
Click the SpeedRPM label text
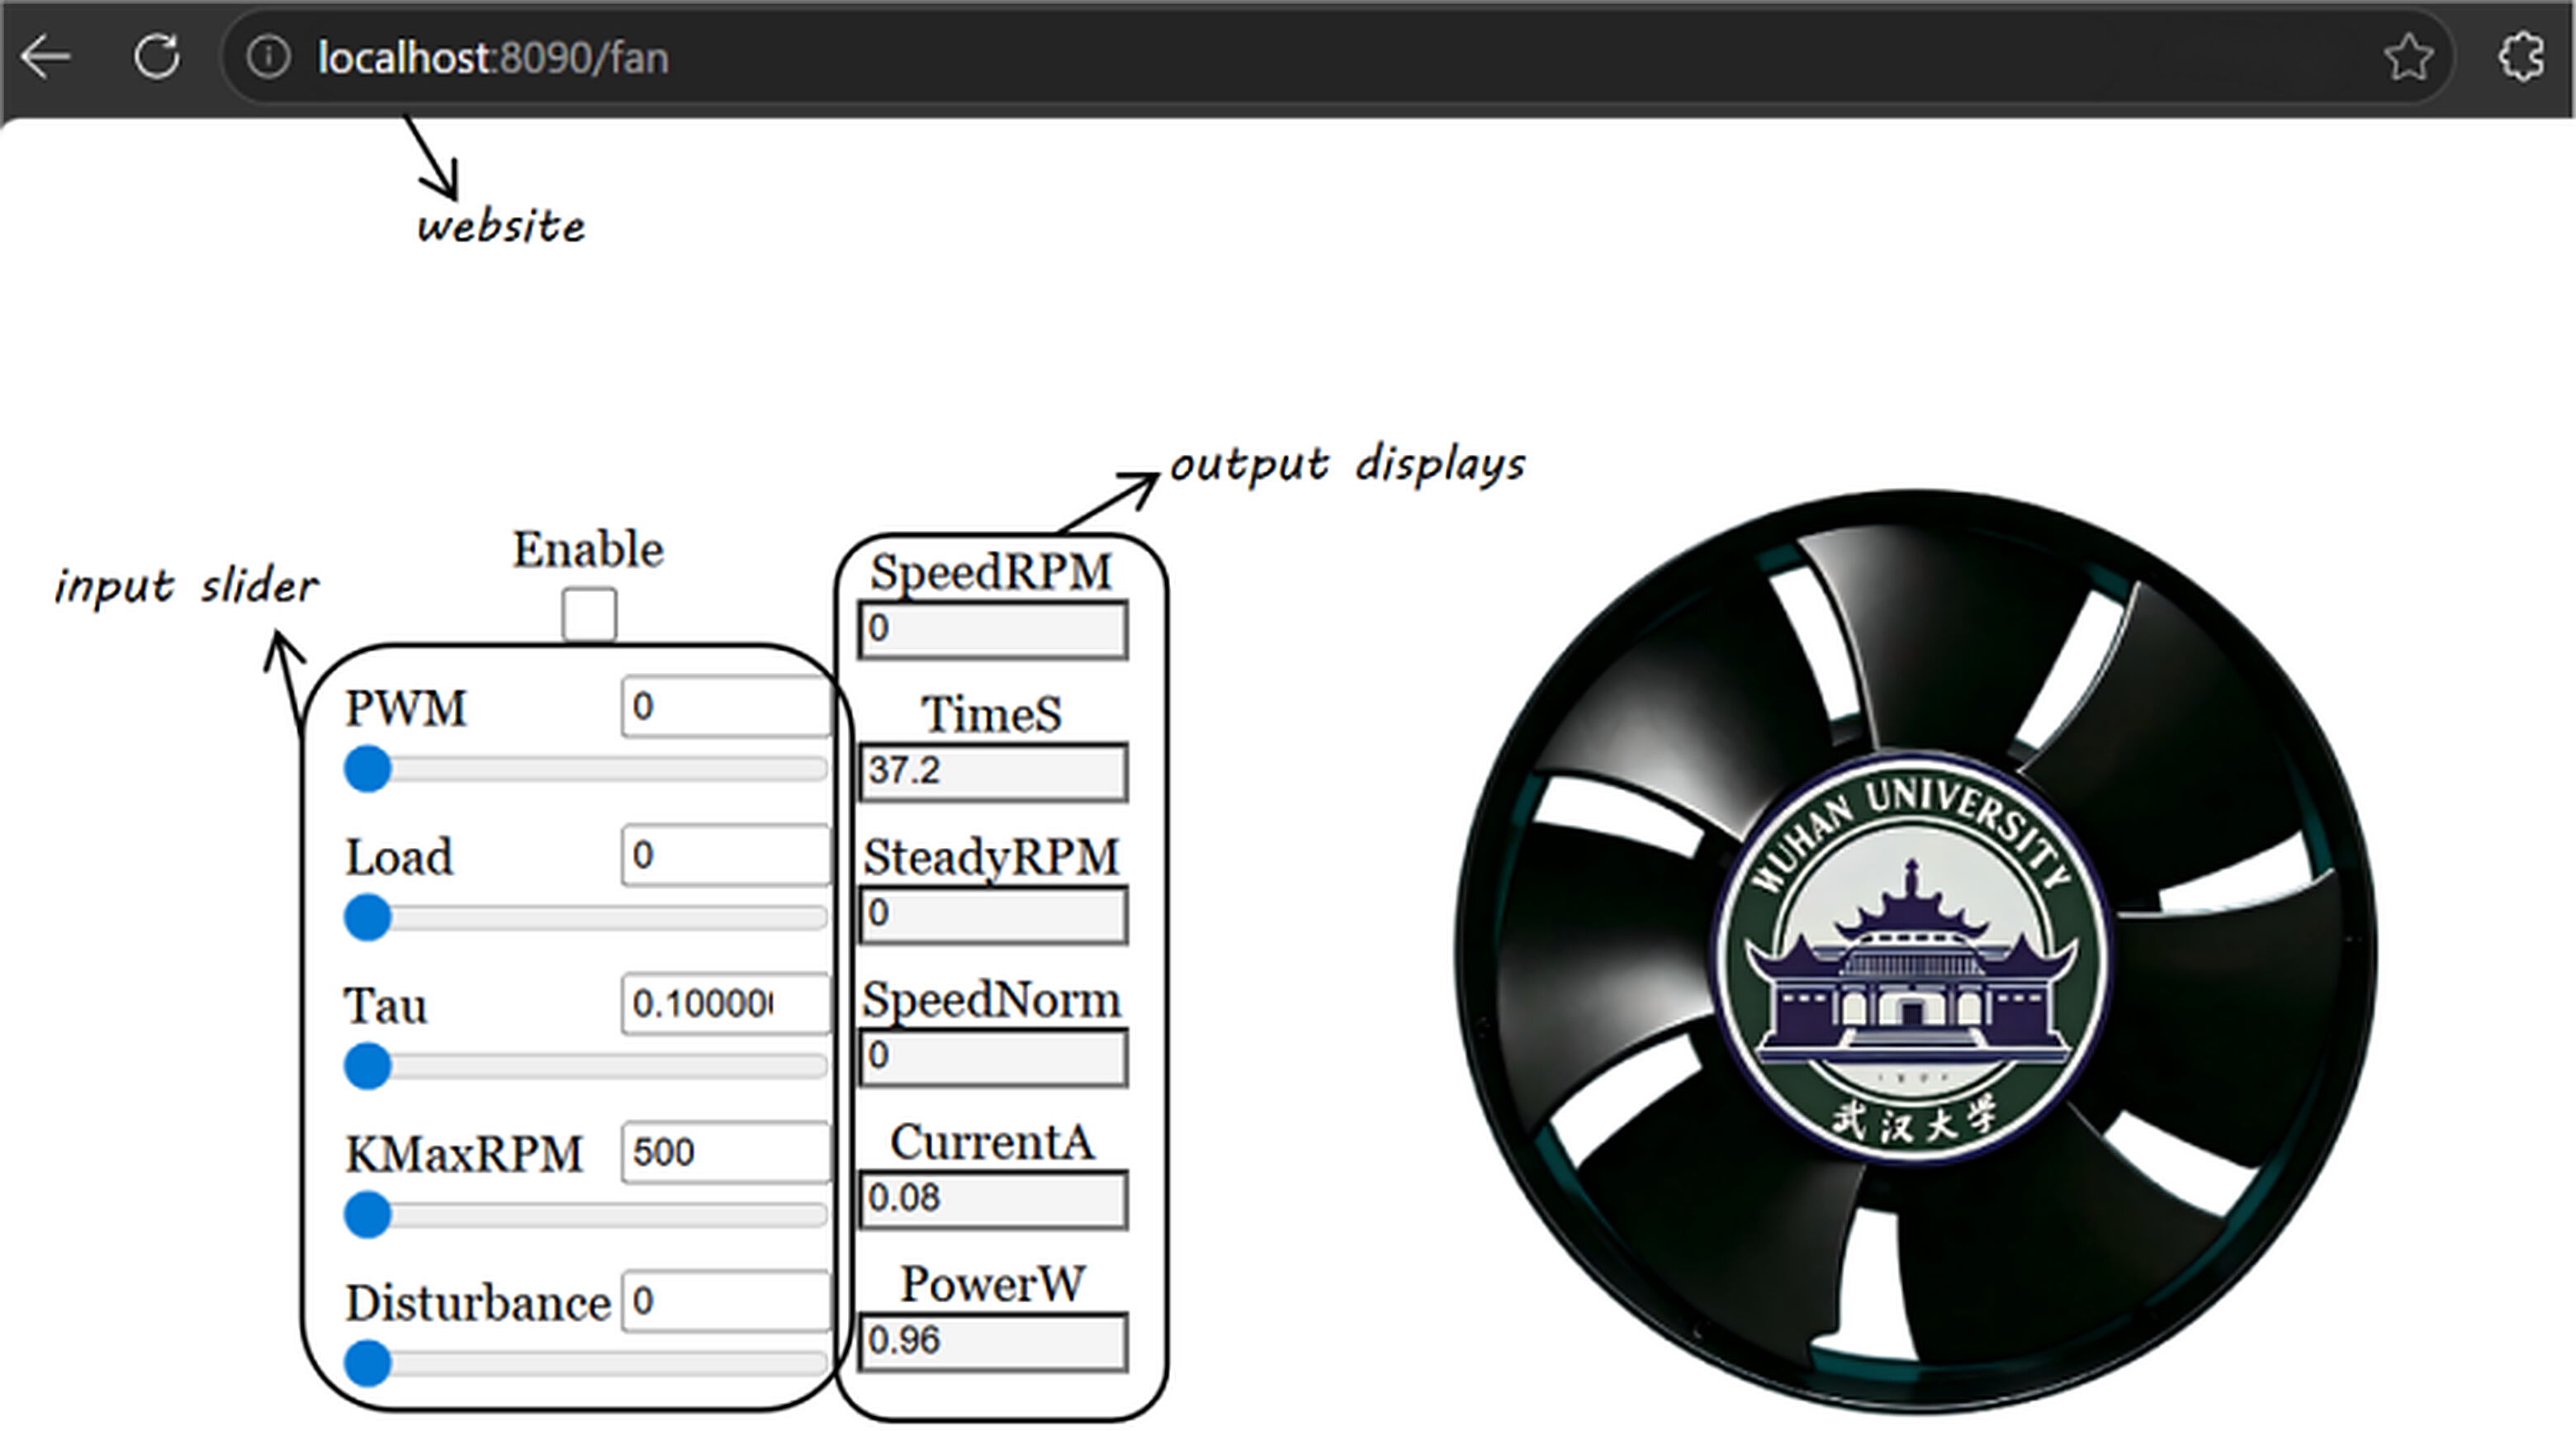pyautogui.click(x=991, y=572)
